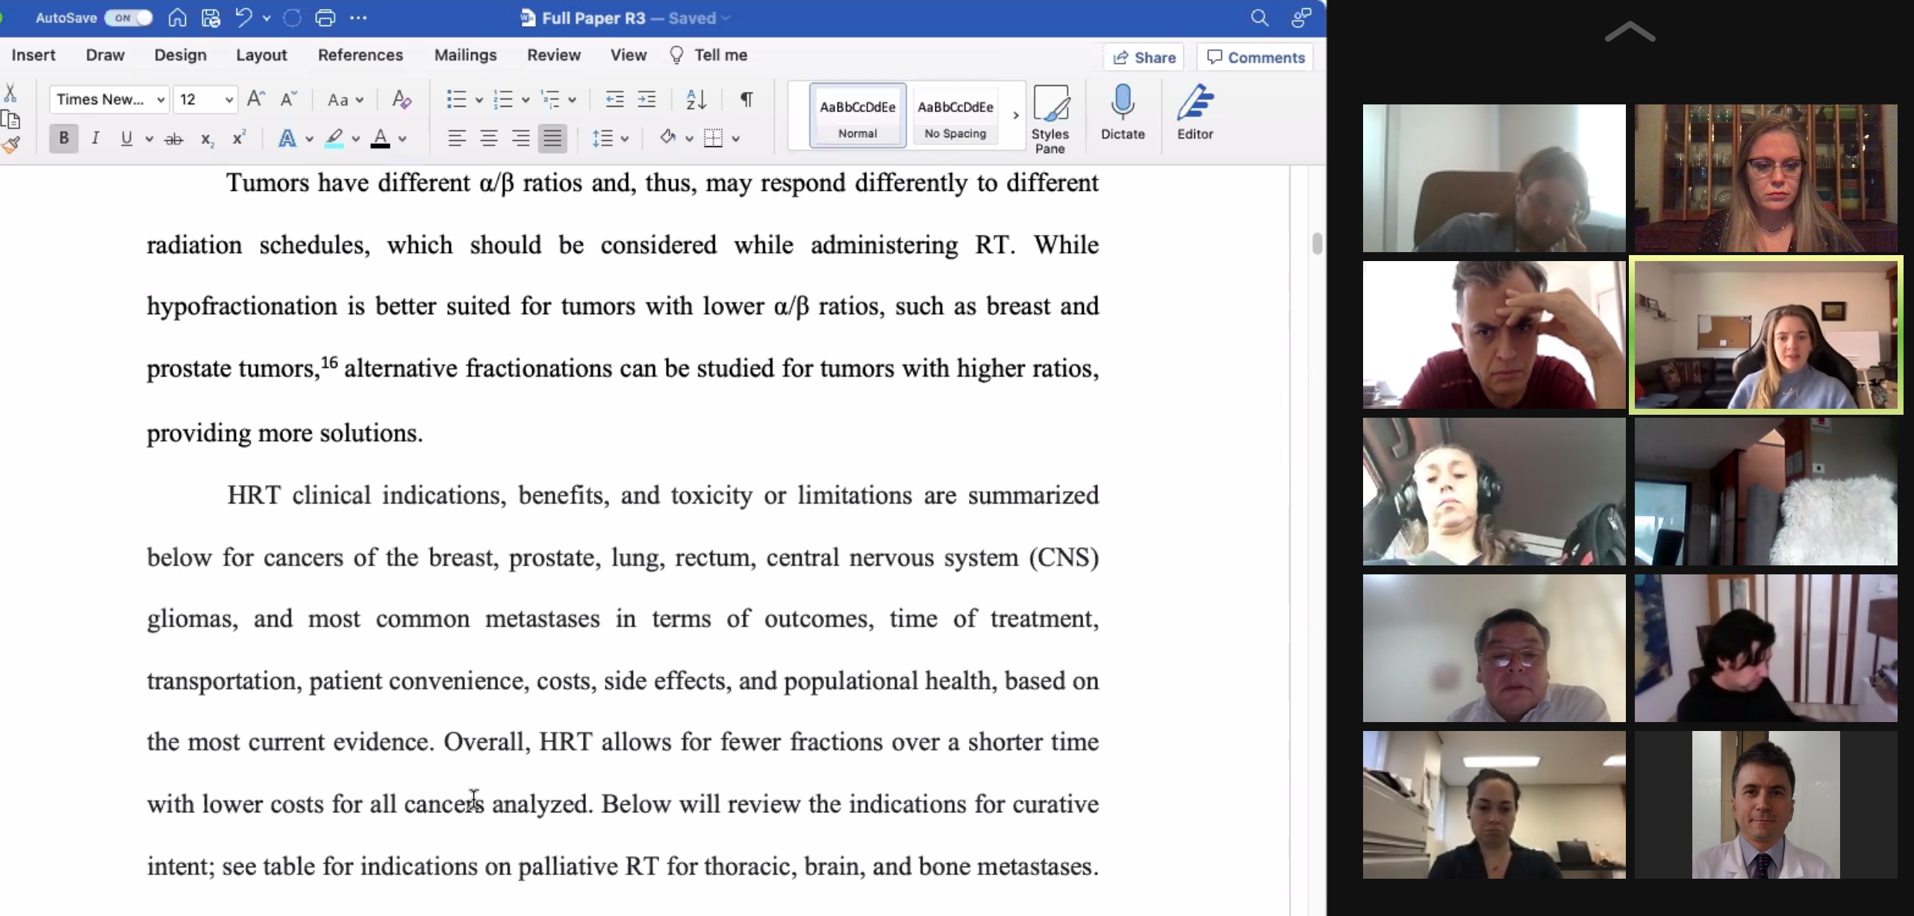Select the Review ribbon tab
Image resolution: width=1914 pixels, height=916 pixels.
(x=553, y=54)
